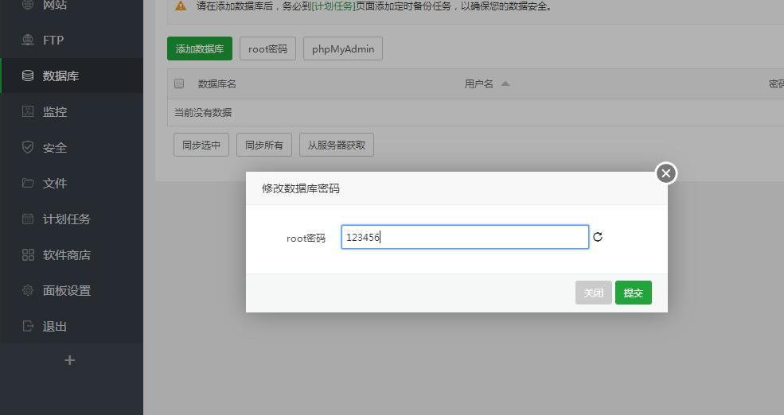Viewport: 784px width, 415px height.
Task: Sort by 用户名 column arrow
Action: (505, 83)
